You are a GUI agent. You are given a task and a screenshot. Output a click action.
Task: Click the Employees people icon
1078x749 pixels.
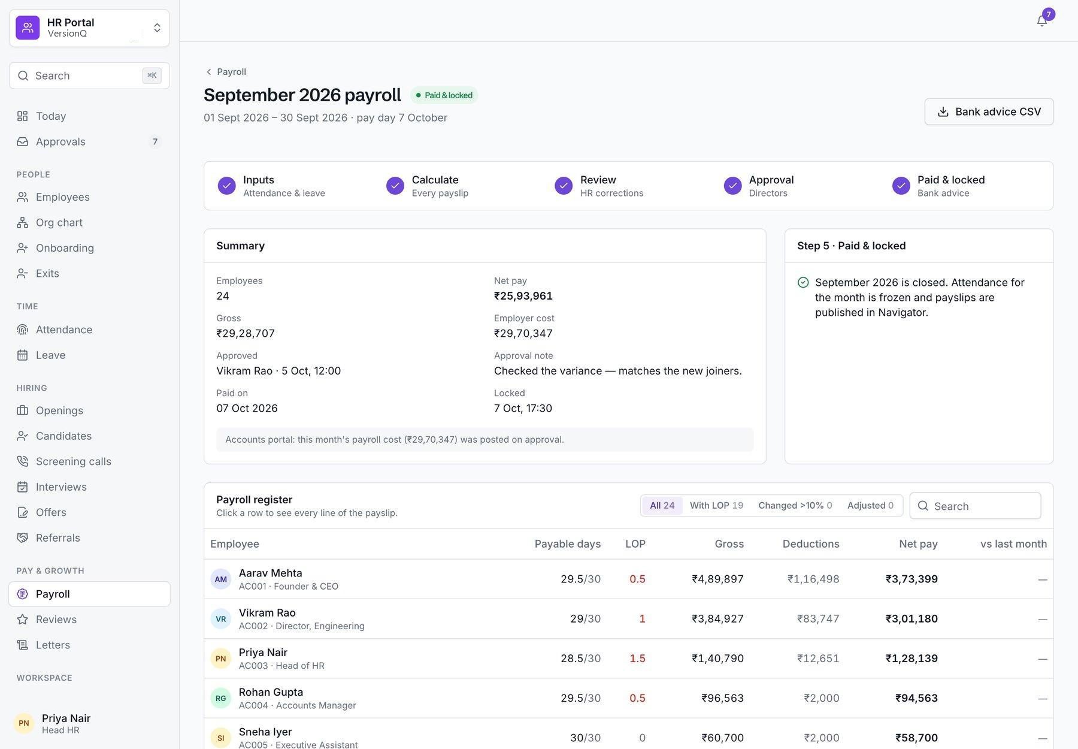pos(23,197)
